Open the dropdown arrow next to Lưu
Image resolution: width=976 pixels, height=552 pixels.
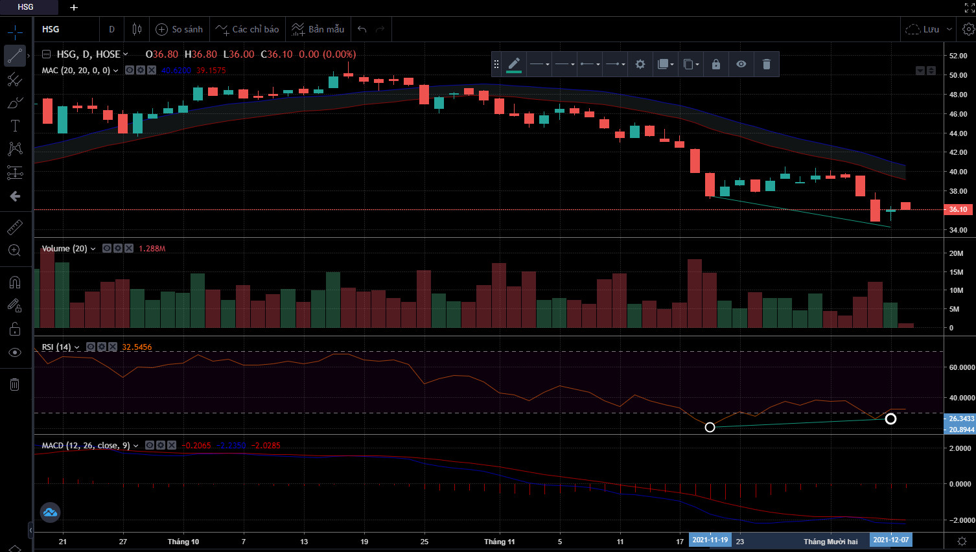949,29
